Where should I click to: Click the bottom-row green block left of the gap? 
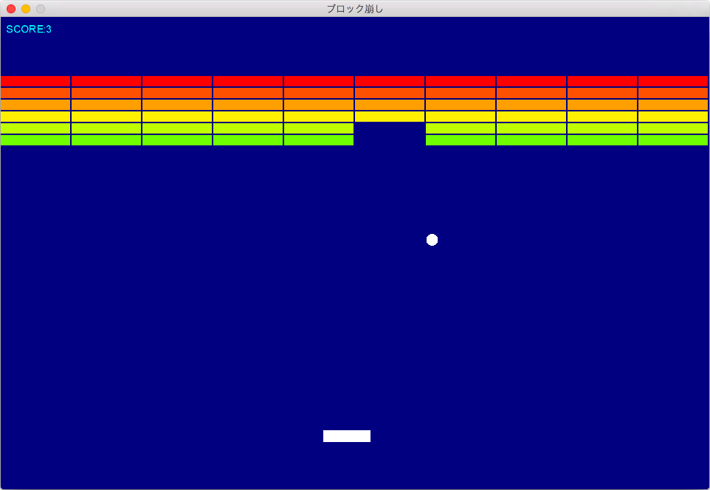tap(319, 140)
